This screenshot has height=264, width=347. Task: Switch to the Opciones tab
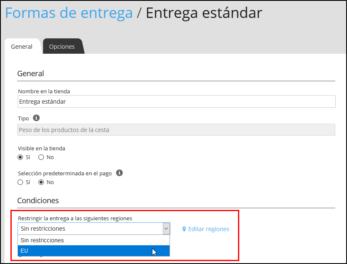click(62, 47)
